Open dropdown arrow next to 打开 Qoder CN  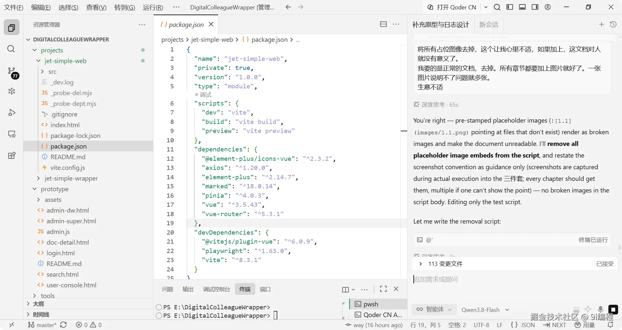pos(486,7)
